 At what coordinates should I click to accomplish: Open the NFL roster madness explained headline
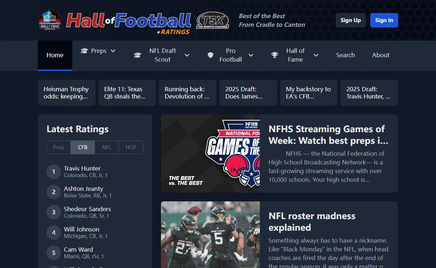(312, 222)
